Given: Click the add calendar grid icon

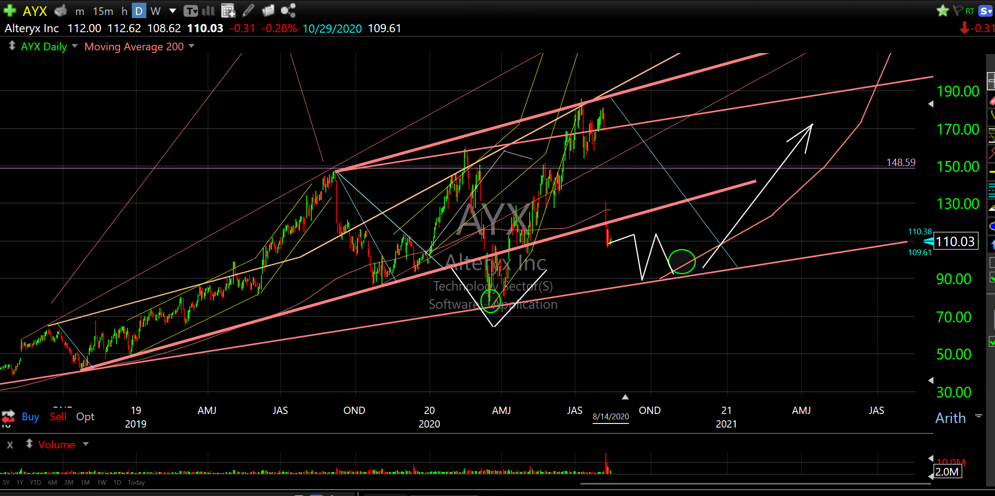Looking at the screenshot, I should click(228, 10).
